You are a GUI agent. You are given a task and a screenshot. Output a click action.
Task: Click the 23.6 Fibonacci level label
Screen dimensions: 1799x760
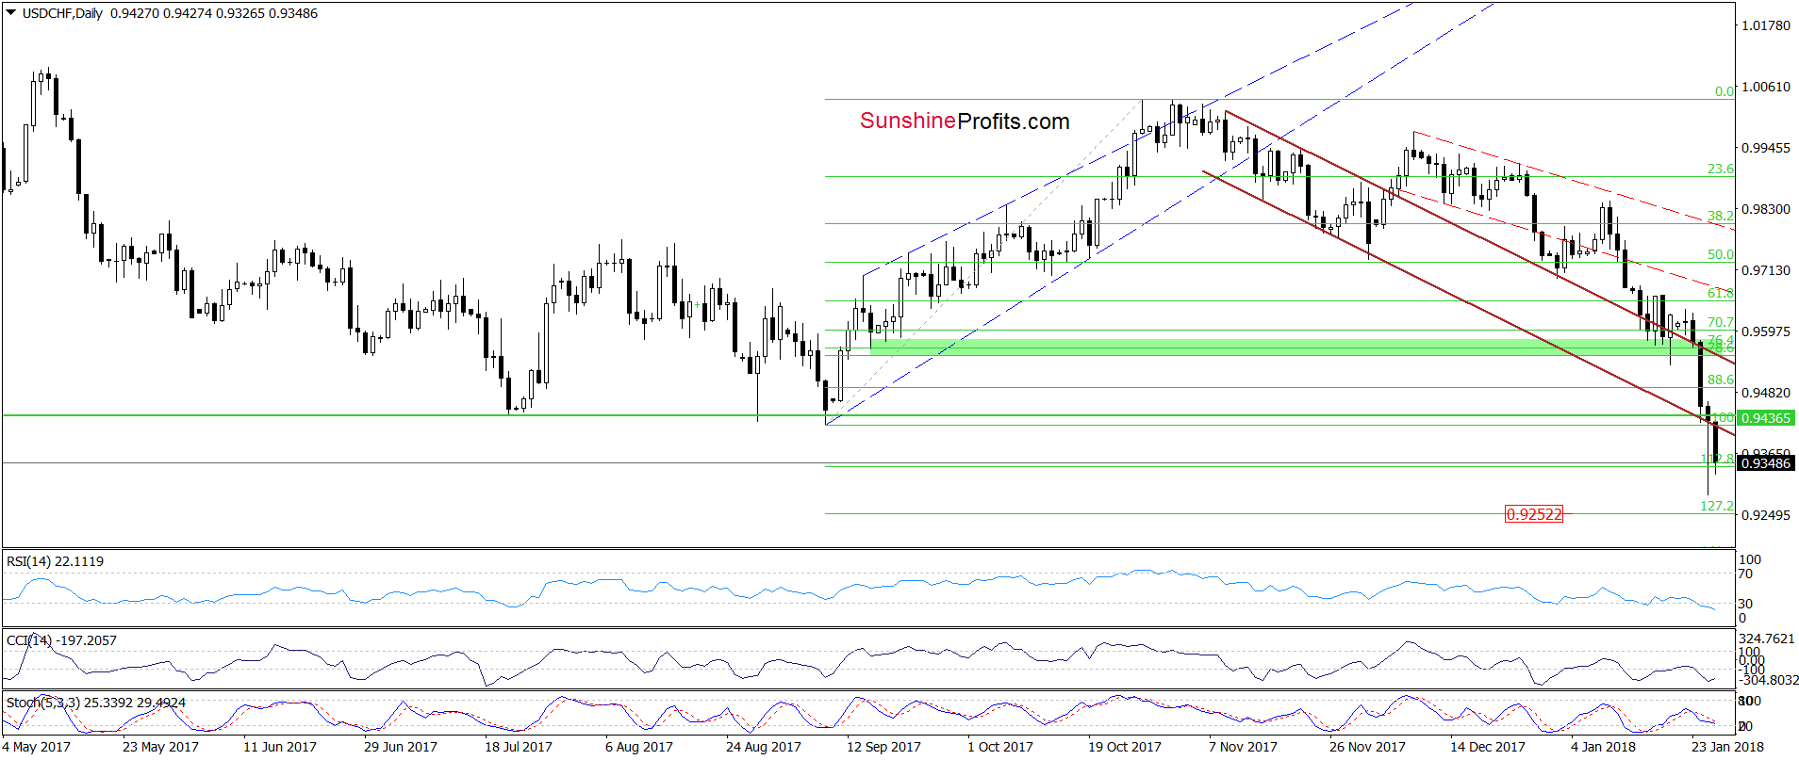tap(1721, 169)
